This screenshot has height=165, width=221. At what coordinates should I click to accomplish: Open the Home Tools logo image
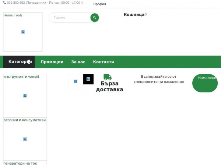point(23,32)
